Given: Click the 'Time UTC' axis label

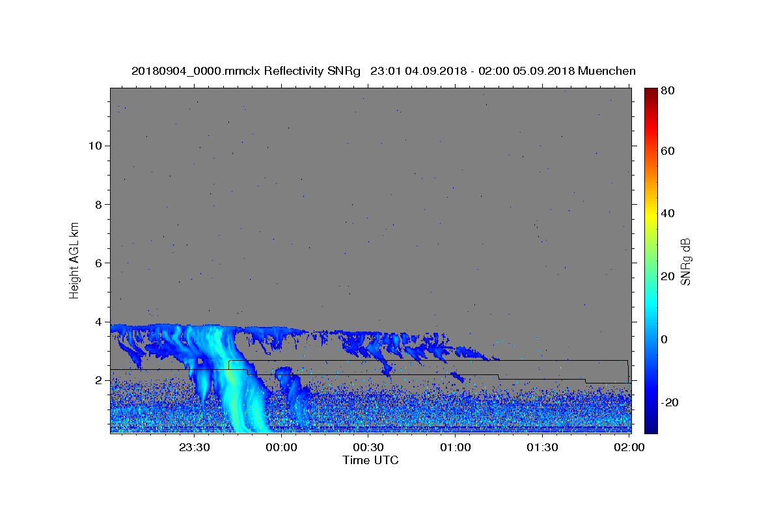Looking at the screenshot, I should [x=370, y=460].
